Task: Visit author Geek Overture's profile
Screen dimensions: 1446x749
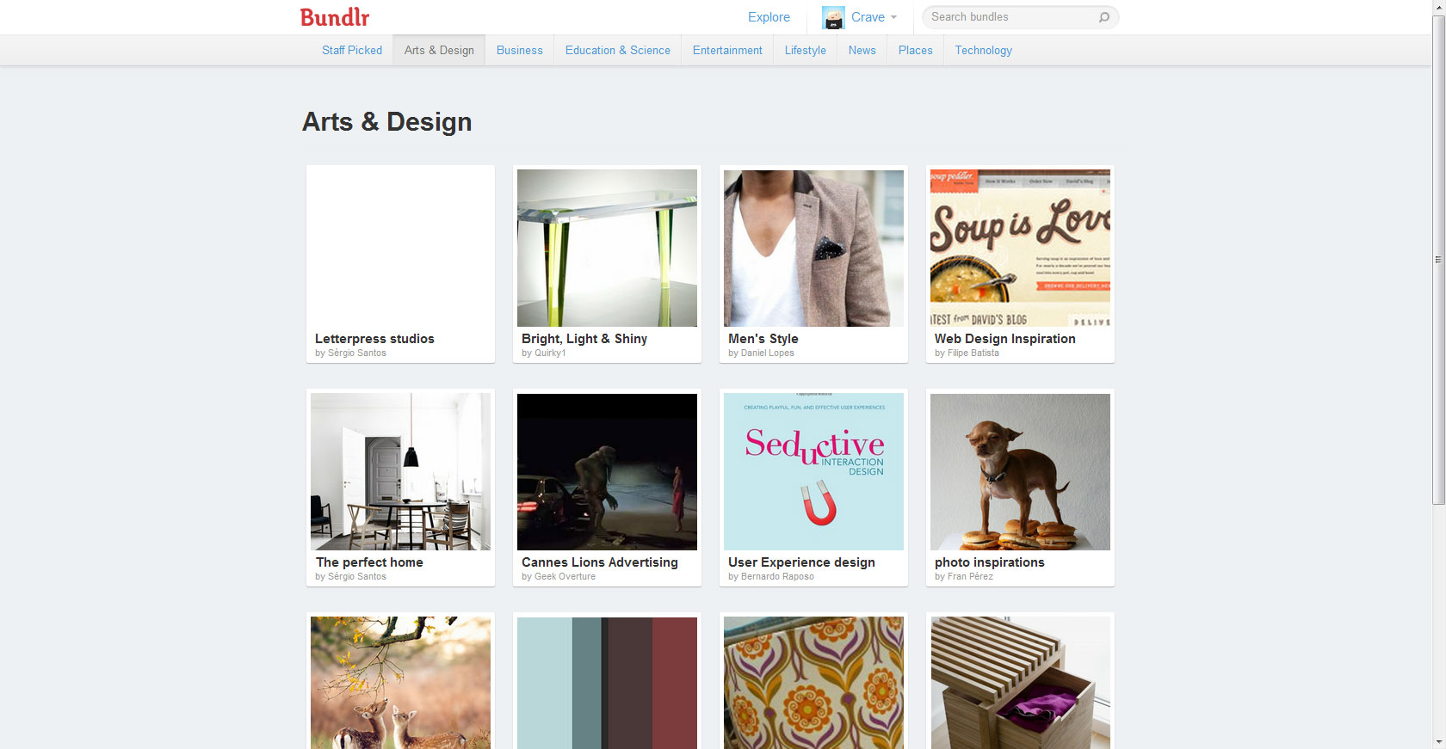Action: point(565,577)
